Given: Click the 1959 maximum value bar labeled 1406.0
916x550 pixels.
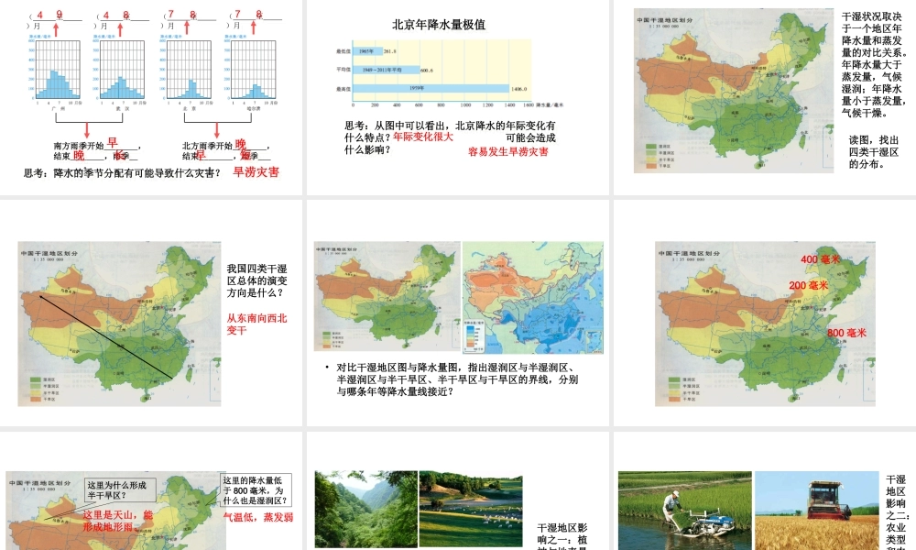Looking at the screenshot, I should 430,89.
